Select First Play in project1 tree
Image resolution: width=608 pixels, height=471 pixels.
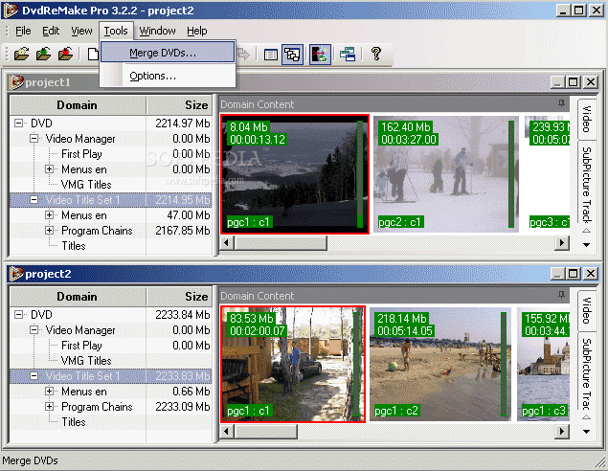pos(81,154)
